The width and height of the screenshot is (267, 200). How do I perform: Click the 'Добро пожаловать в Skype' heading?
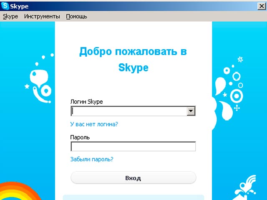133,59
